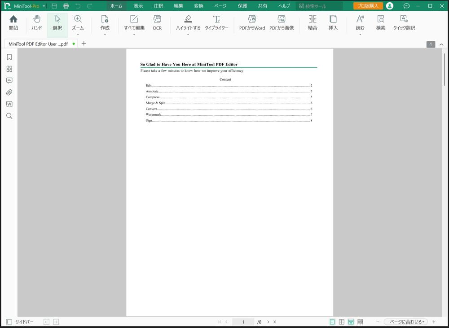
Task: Click the プロ版購入 buy pro button
Action: pyautogui.click(x=368, y=6)
